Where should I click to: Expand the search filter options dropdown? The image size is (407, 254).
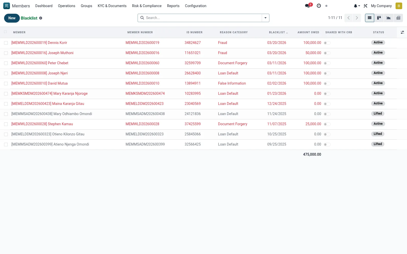(265, 18)
